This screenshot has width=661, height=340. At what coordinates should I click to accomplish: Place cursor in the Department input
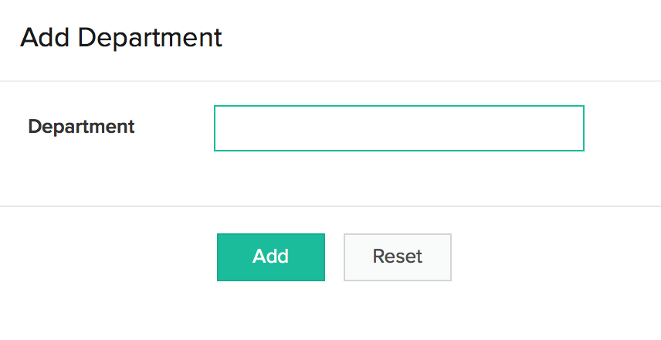point(398,128)
